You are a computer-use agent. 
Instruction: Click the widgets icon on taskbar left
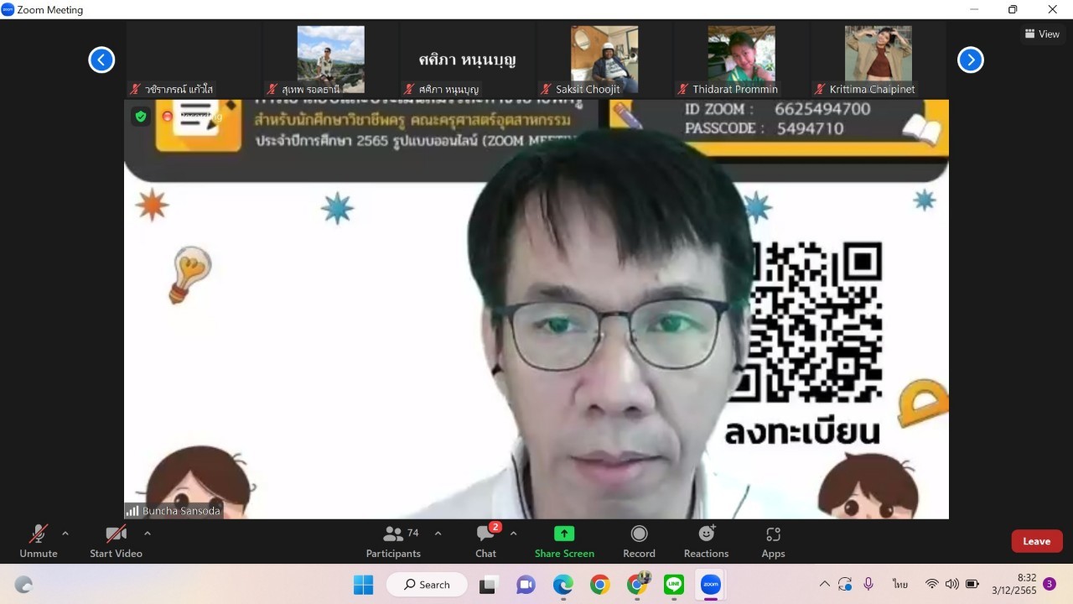pos(23,584)
